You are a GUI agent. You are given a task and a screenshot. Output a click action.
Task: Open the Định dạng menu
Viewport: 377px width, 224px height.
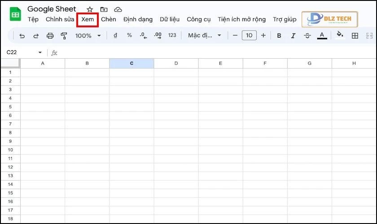click(x=138, y=19)
